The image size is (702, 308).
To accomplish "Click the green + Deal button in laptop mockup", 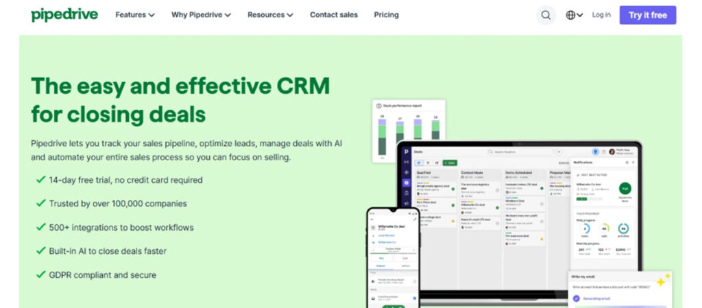I will [450, 163].
